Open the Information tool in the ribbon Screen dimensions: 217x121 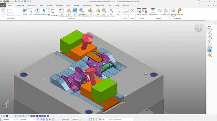coord(38,12)
